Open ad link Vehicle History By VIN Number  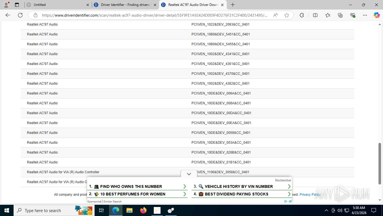(x=242, y=186)
